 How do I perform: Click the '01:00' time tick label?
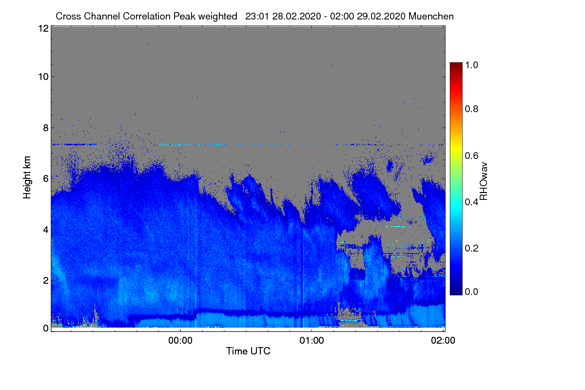pyautogui.click(x=312, y=341)
